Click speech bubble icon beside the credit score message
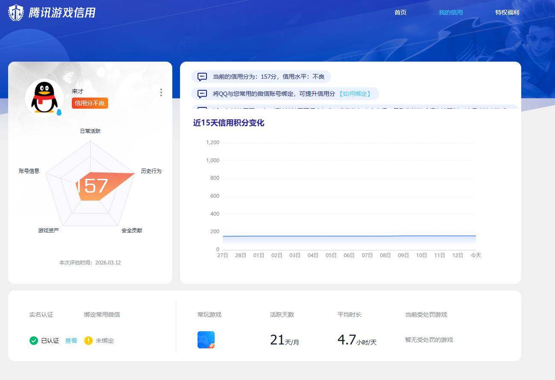555x380 pixels. [x=201, y=77]
